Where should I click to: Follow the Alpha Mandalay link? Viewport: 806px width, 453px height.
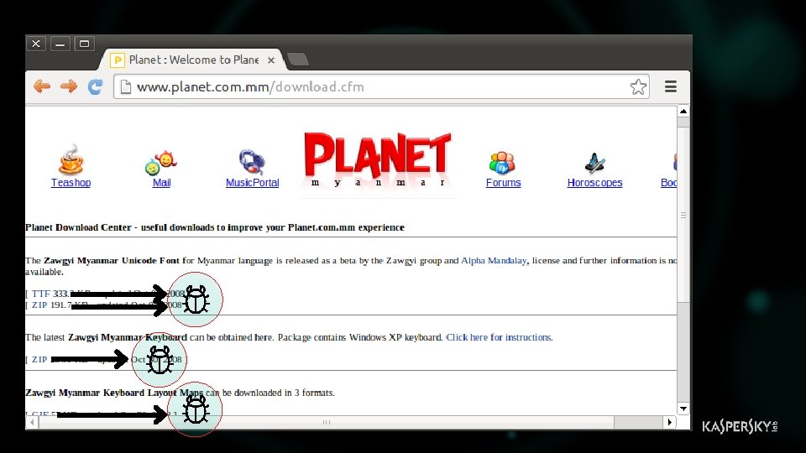pyautogui.click(x=494, y=260)
